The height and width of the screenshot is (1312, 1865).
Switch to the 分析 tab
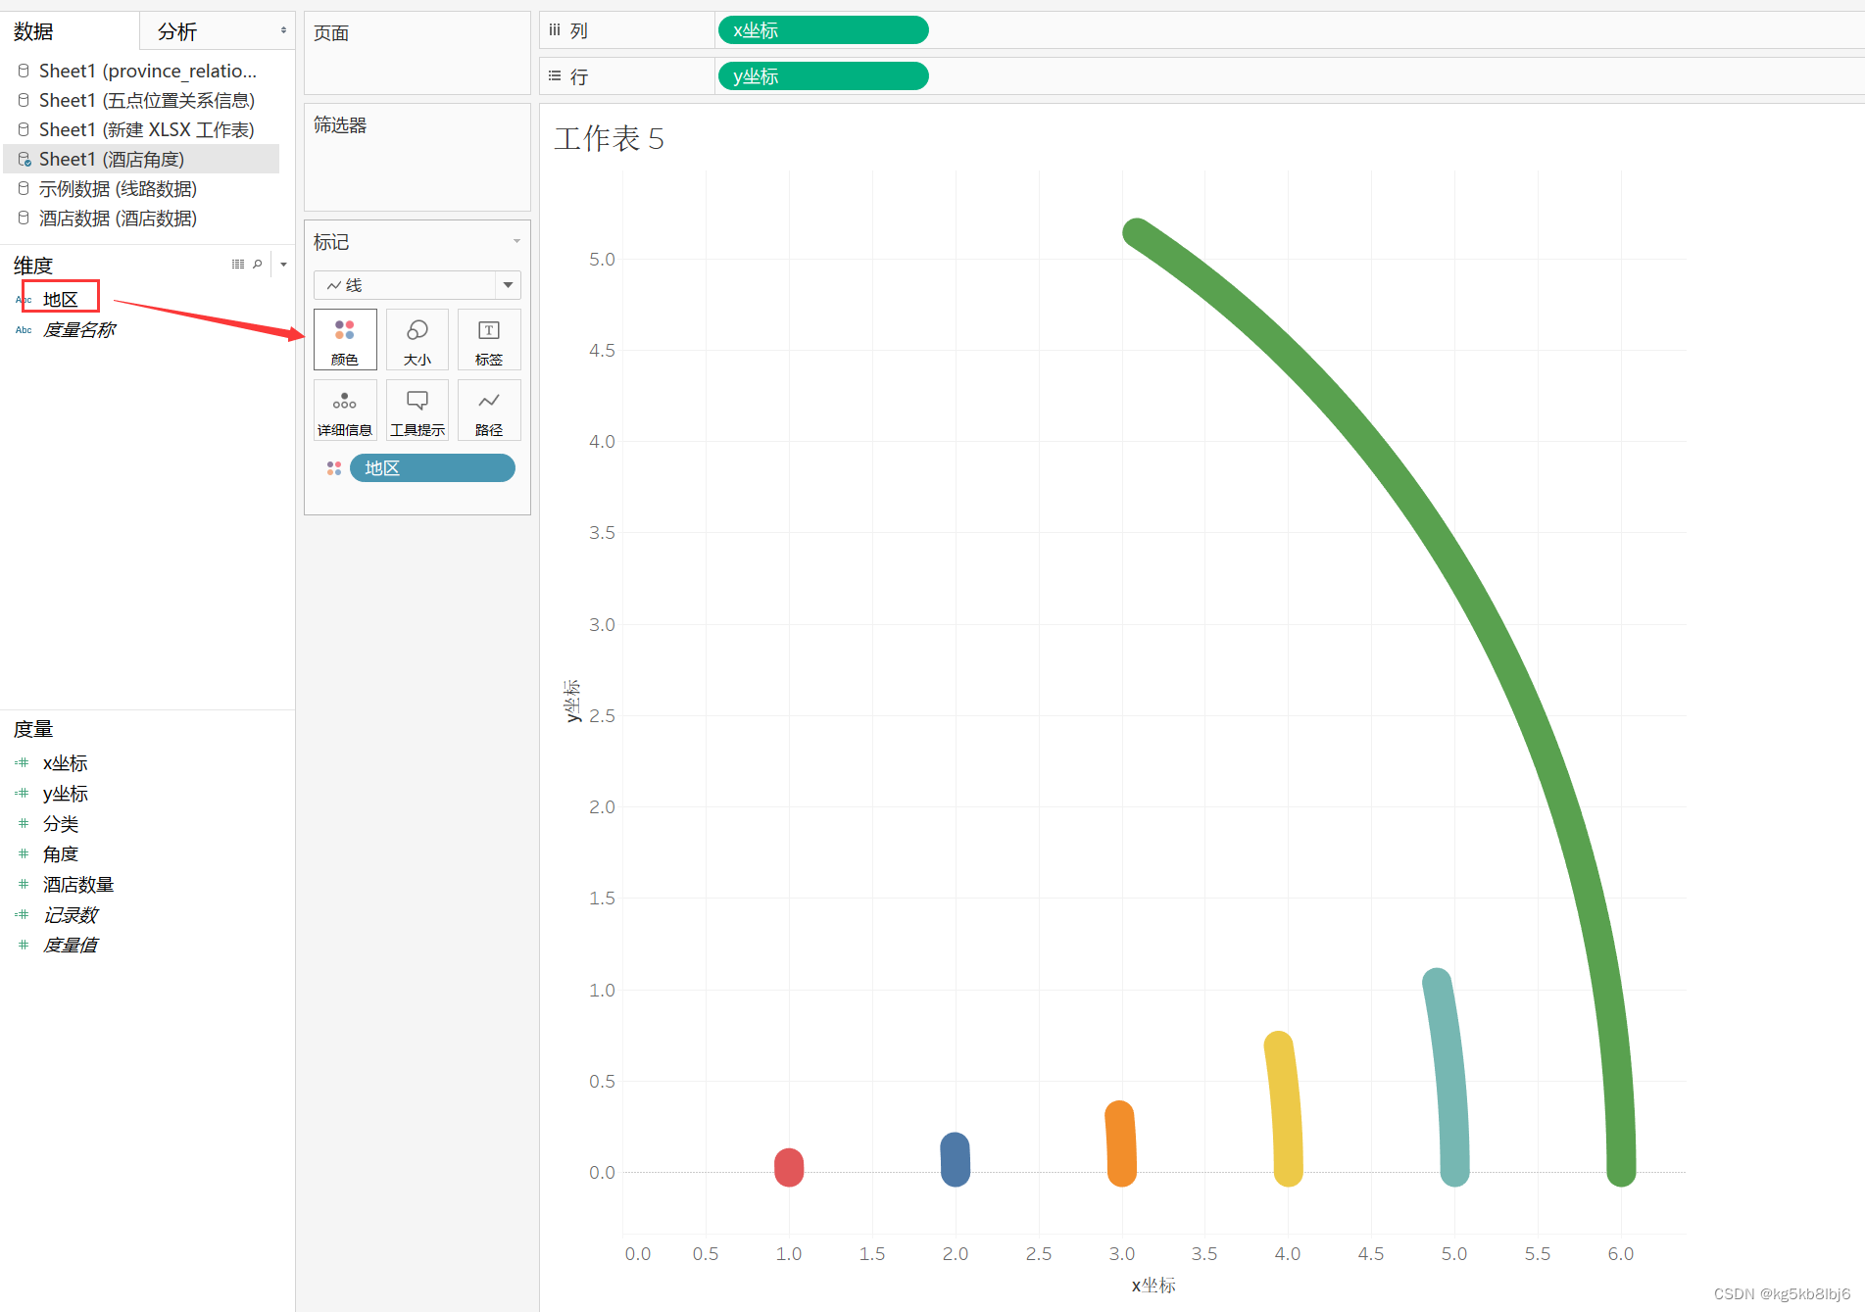pyautogui.click(x=177, y=31)
